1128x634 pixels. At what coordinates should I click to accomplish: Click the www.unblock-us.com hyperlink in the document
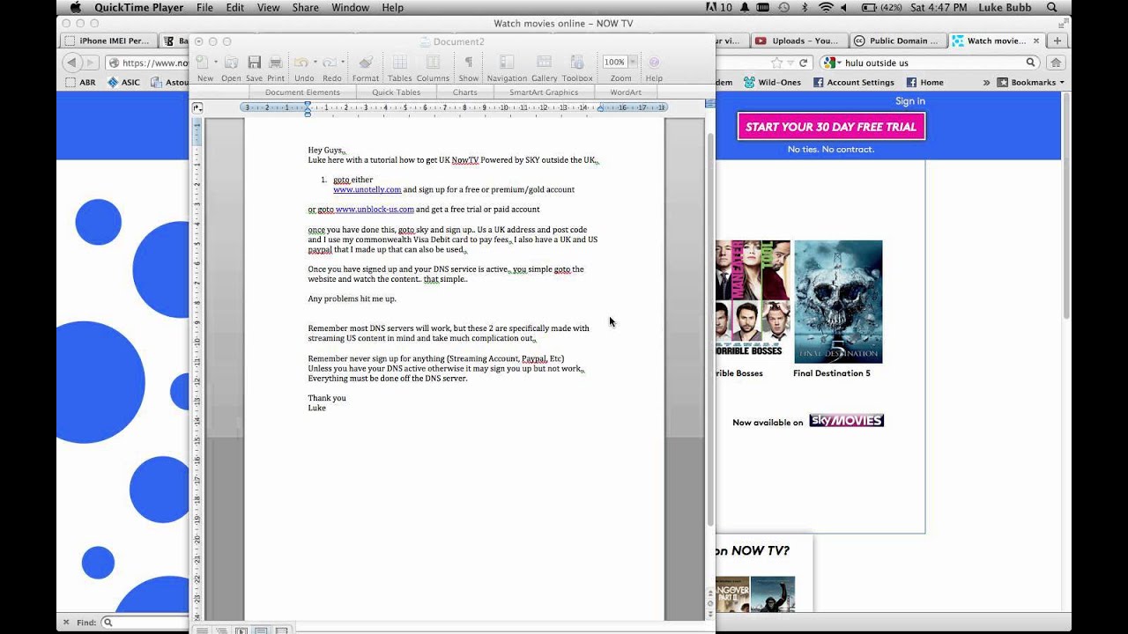[x=375, y=210]
